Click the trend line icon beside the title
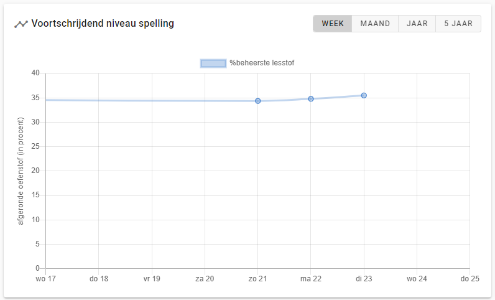This screenshot has height=300, width=495. coord(21,24)
